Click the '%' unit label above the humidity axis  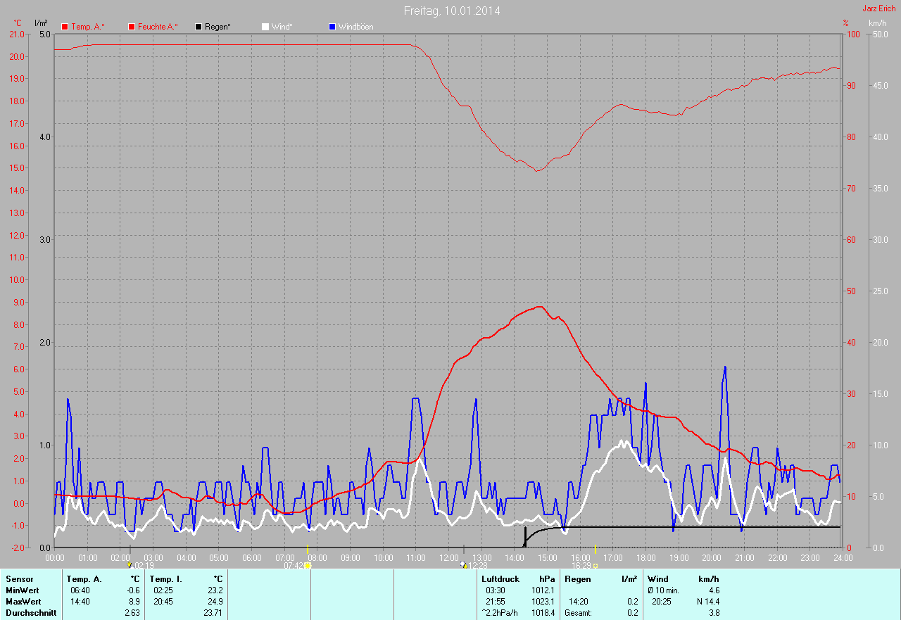(x=845, y=23)
